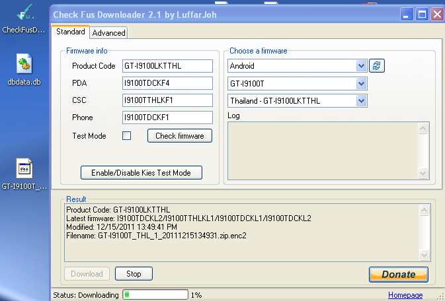Click the Check firmware button
Screen dimensions: 445x301
tap(180, 136)
